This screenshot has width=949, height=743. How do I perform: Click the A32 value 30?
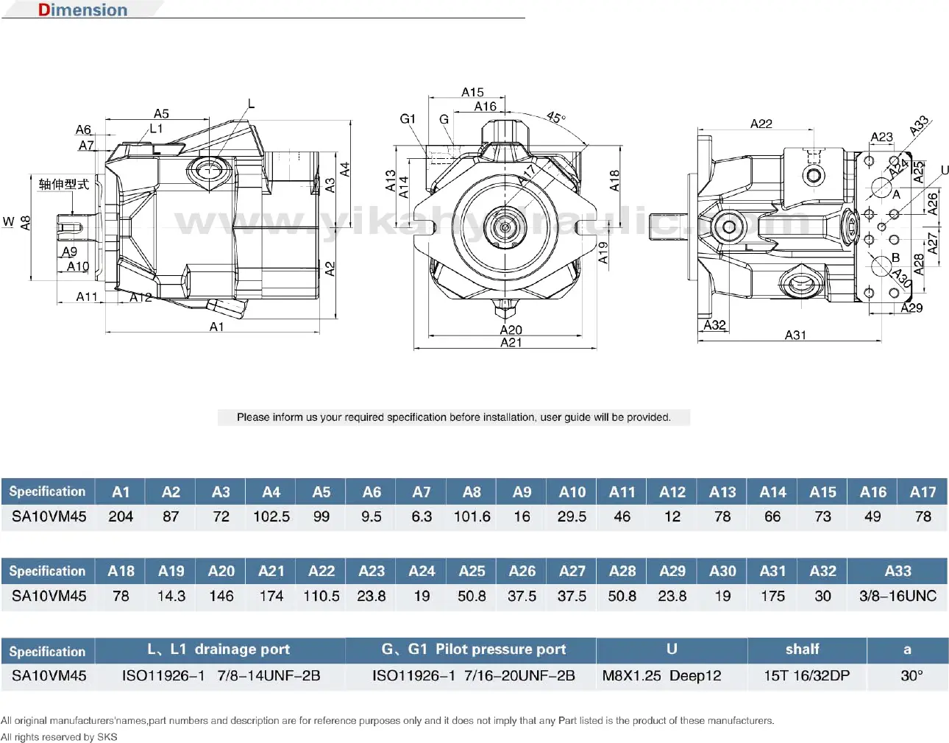(x=822, y=596)
